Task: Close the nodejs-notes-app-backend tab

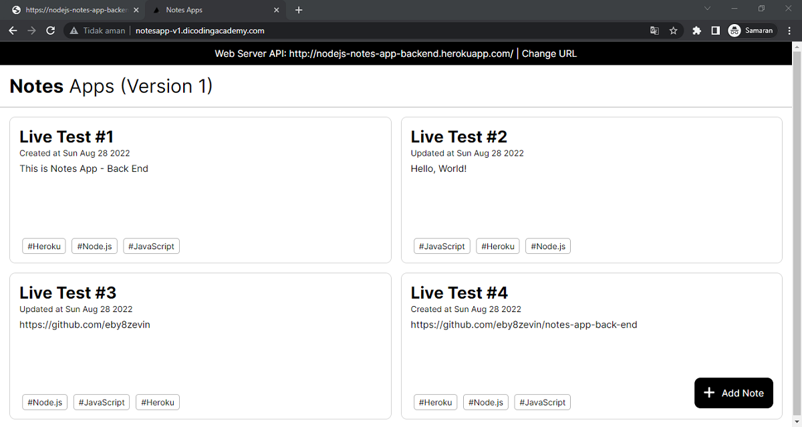Action: (136, 10)
